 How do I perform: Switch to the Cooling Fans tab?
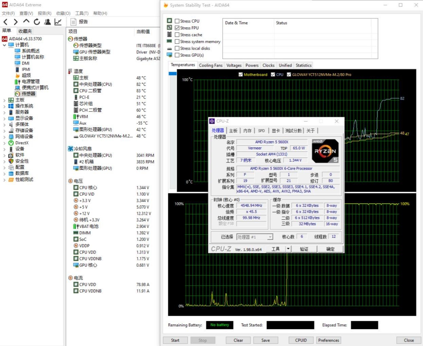(x=210, y=65)
